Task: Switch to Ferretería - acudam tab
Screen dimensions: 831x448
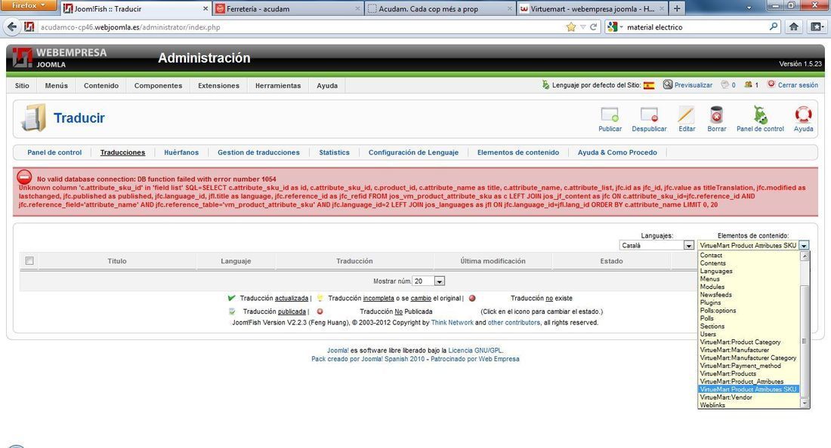Action: 288,8
